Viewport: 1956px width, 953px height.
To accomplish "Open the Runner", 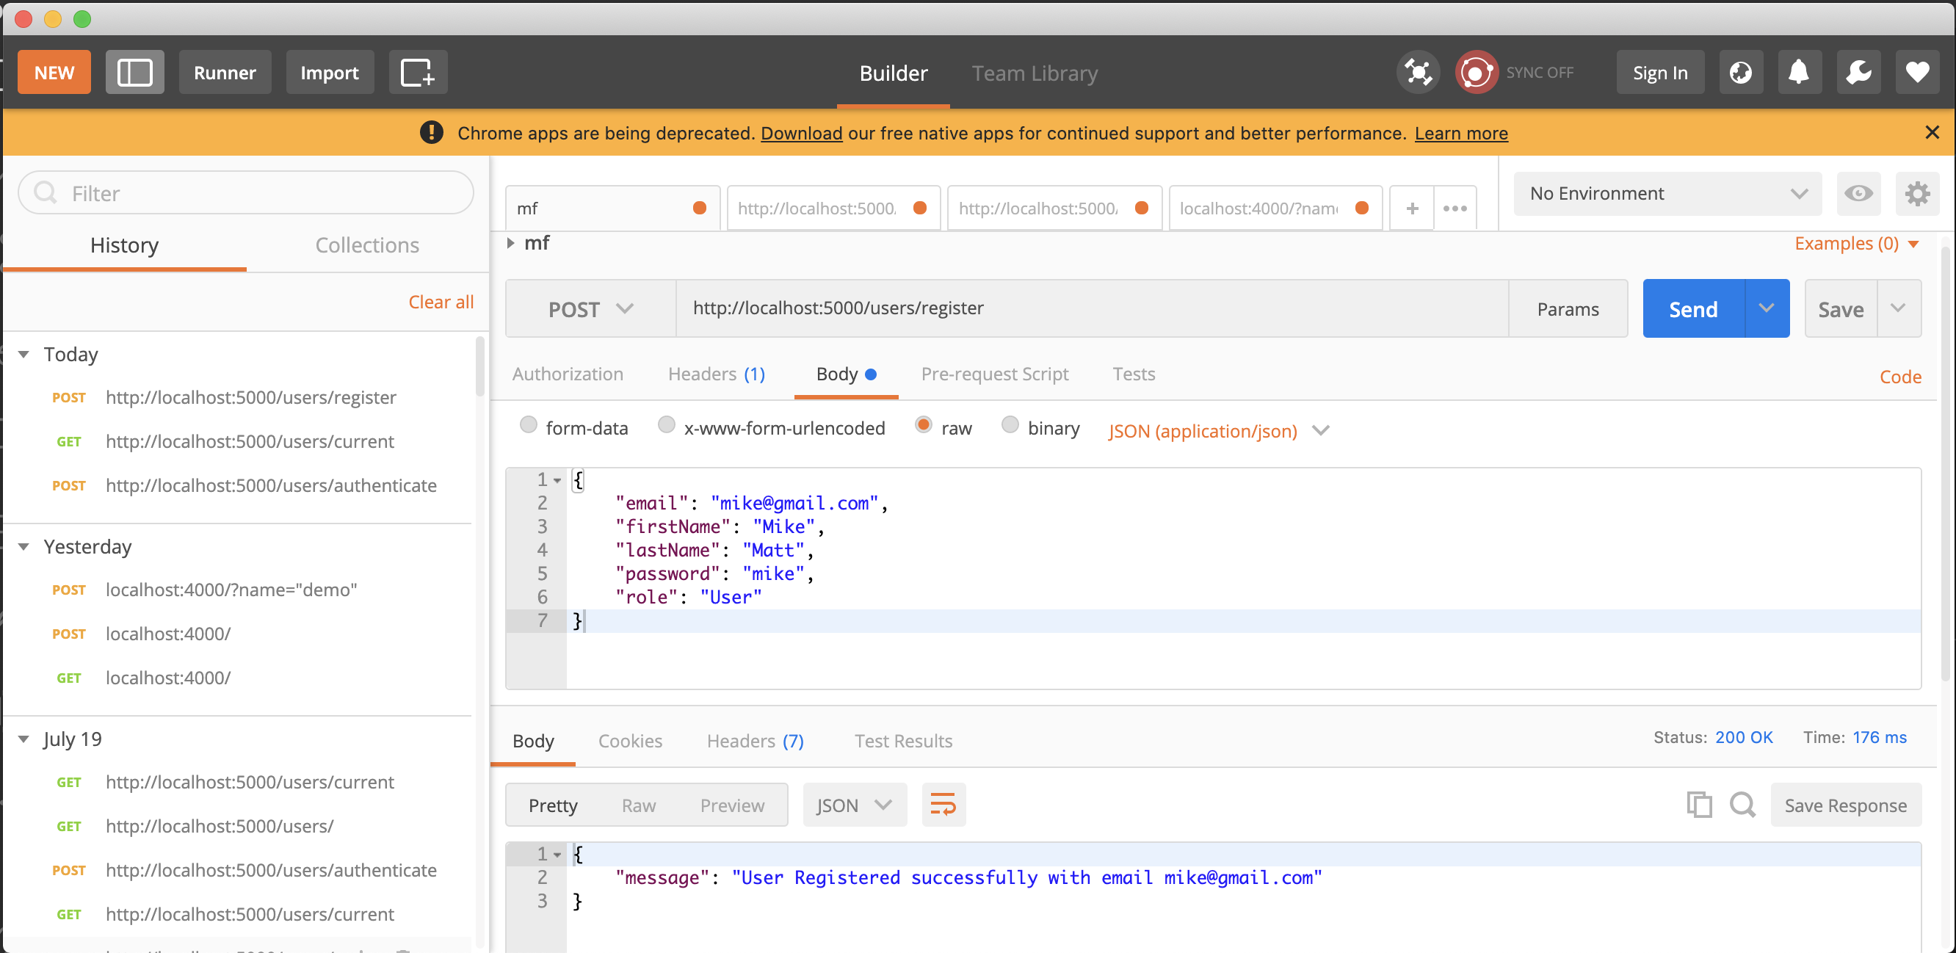I will [x=225, y=72].
